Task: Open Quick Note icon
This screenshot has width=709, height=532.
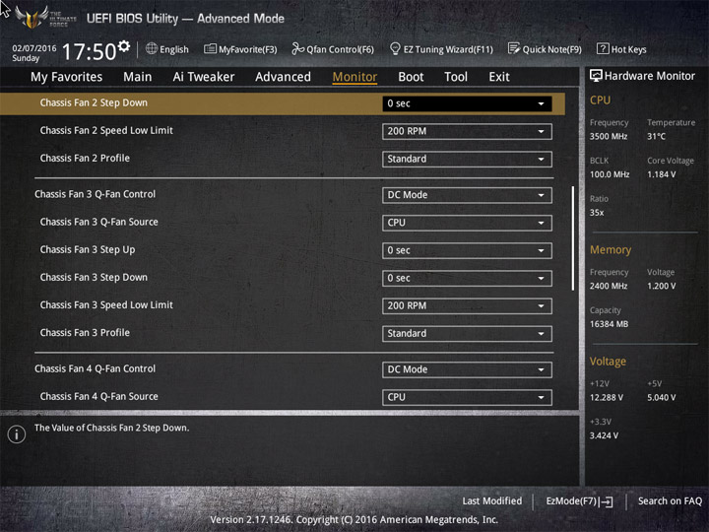Action: pyautogui.click(x=514, y=48)
